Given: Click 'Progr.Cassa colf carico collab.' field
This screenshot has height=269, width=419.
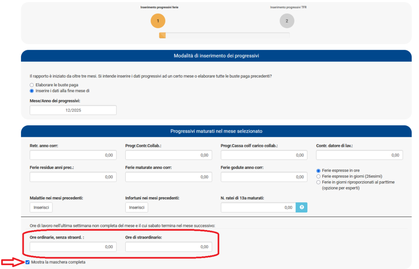Looking at the screenshot, I should point(264,155).
